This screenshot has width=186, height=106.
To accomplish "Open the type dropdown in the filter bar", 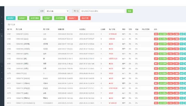I will click(57, 11).
